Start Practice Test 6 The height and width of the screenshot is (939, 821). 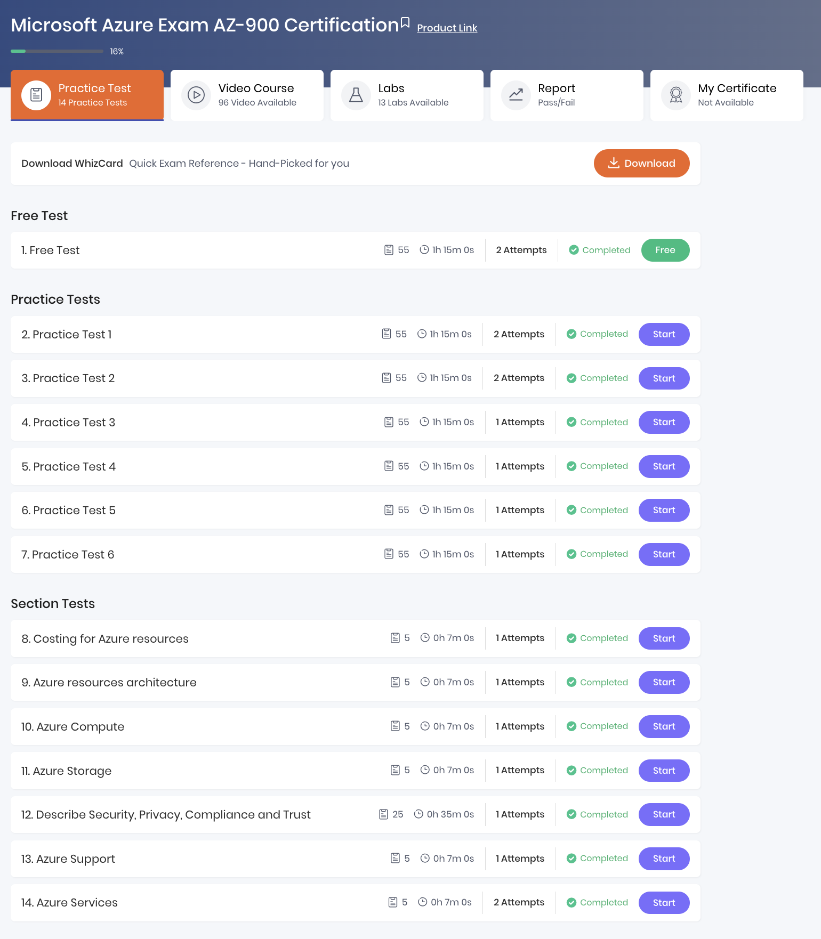[x=664, y=554]
